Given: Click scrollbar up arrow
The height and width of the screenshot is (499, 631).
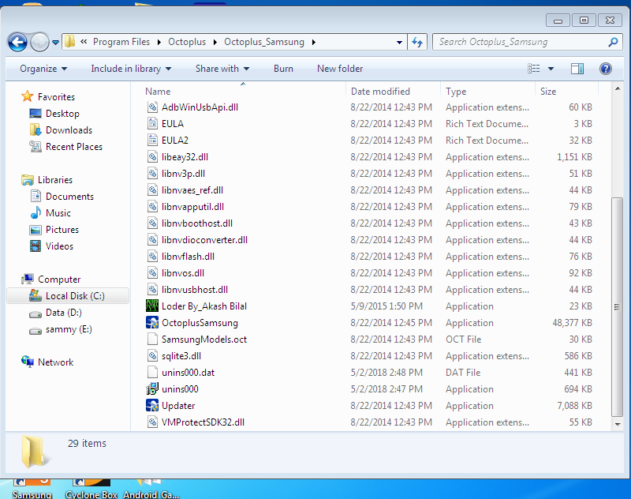Looking at the screenshot, I should tap(618, 88).
